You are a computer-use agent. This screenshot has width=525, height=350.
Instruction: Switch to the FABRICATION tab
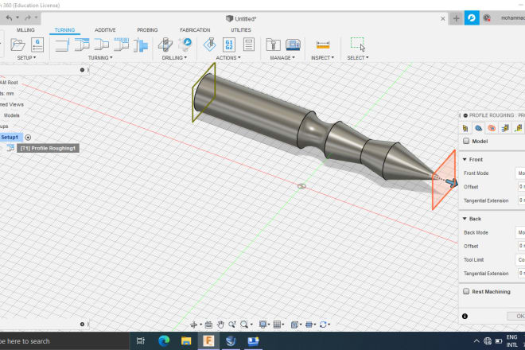[195, 29]
